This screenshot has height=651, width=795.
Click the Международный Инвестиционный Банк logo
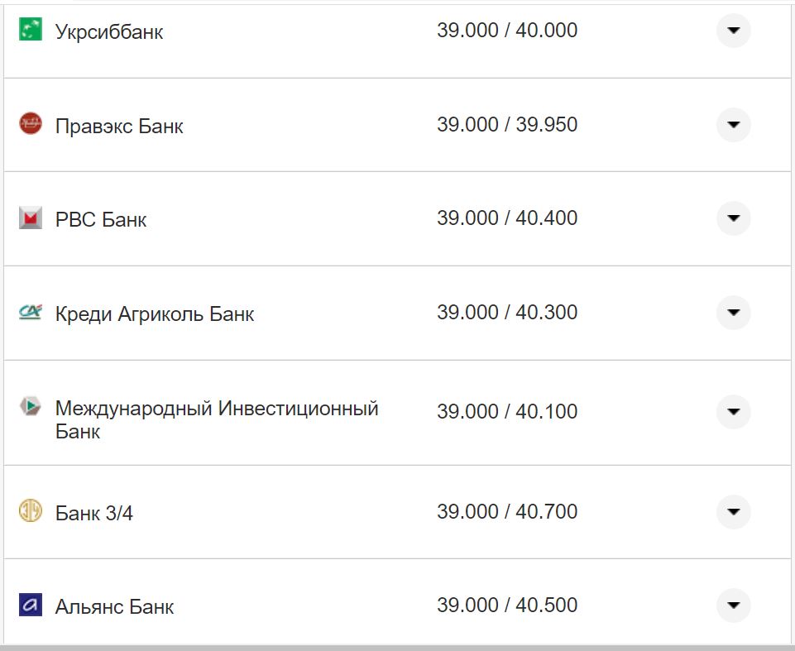tap(31, 407)
